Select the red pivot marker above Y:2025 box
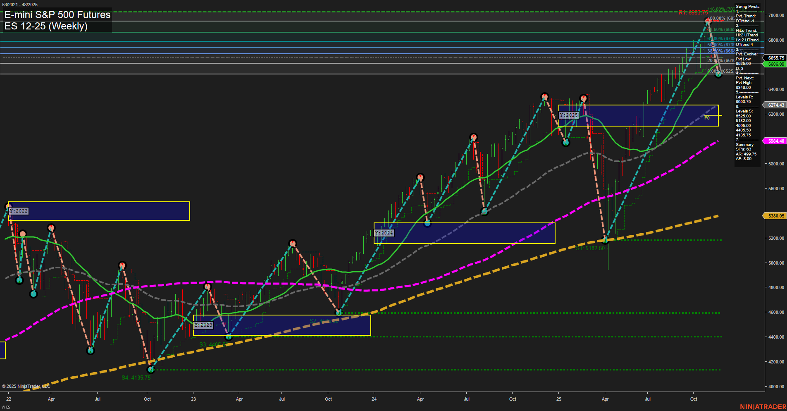Screen dimensions: 787x411 pyautogui.click(x=584, y=98)
